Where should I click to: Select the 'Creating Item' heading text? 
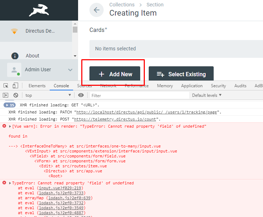tap(133, 13)
